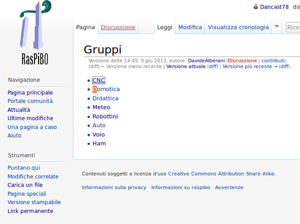Click the Strumenti sidebar heading
This screenshot has width=300, height=224.
[x=21, y=155]
